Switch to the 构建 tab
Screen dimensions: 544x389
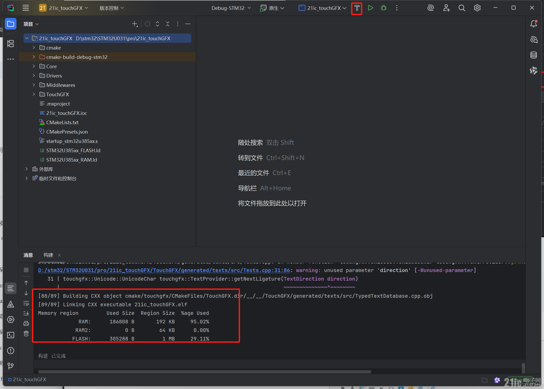[48, 255]
